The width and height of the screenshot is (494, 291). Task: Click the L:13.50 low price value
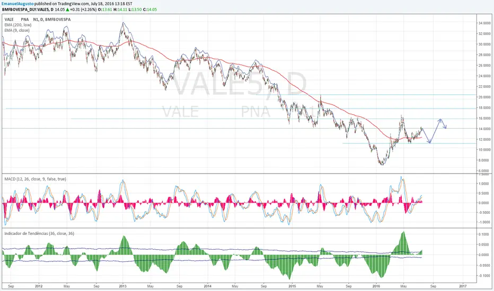(135, 10)
